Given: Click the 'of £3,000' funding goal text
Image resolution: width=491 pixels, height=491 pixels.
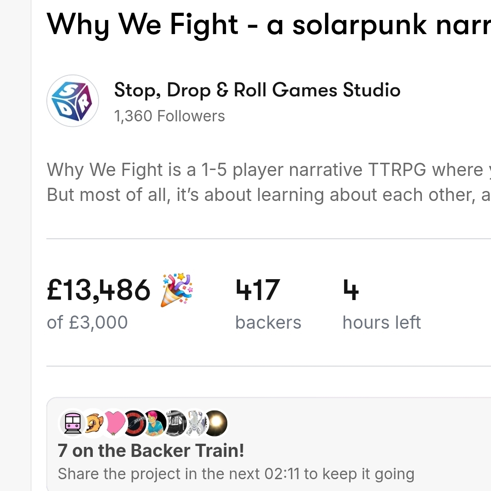Looking at the screenshot, I should pyautogui.click(x=87, y=323).
